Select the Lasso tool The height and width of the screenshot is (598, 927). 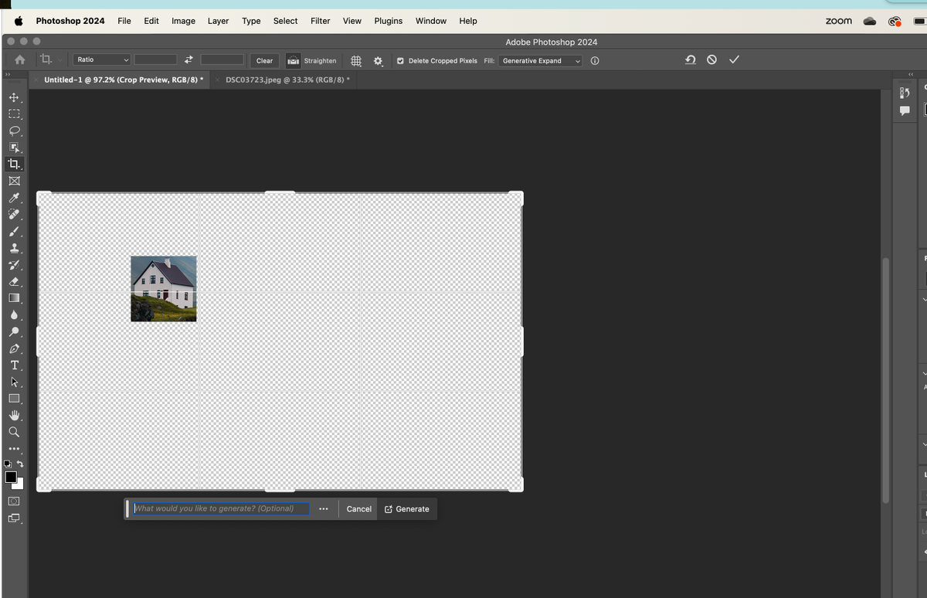(x=14, y=131)
